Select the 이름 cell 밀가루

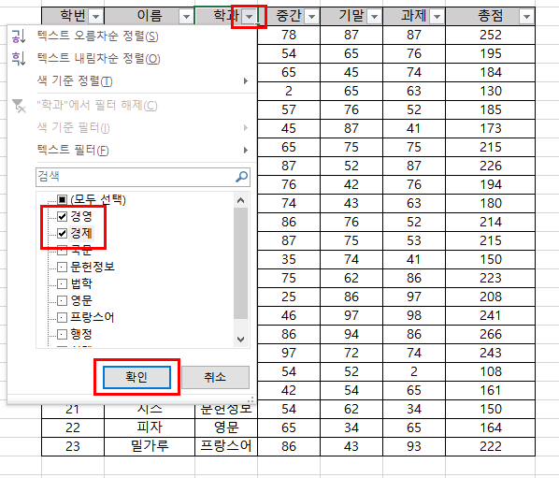point(150,446)
